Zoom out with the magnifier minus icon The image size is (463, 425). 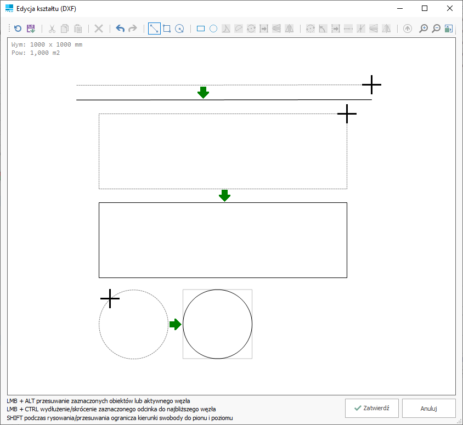[x=436, y=29]
